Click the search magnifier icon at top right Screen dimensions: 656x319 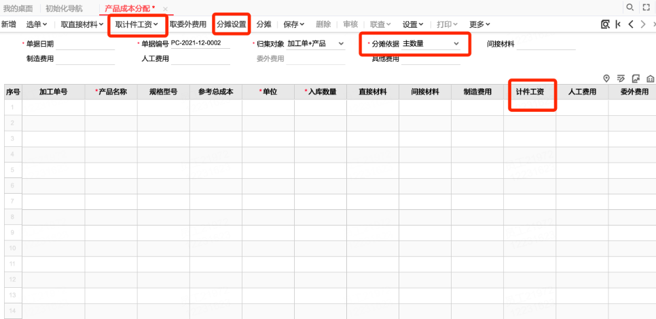coord(630,7)
